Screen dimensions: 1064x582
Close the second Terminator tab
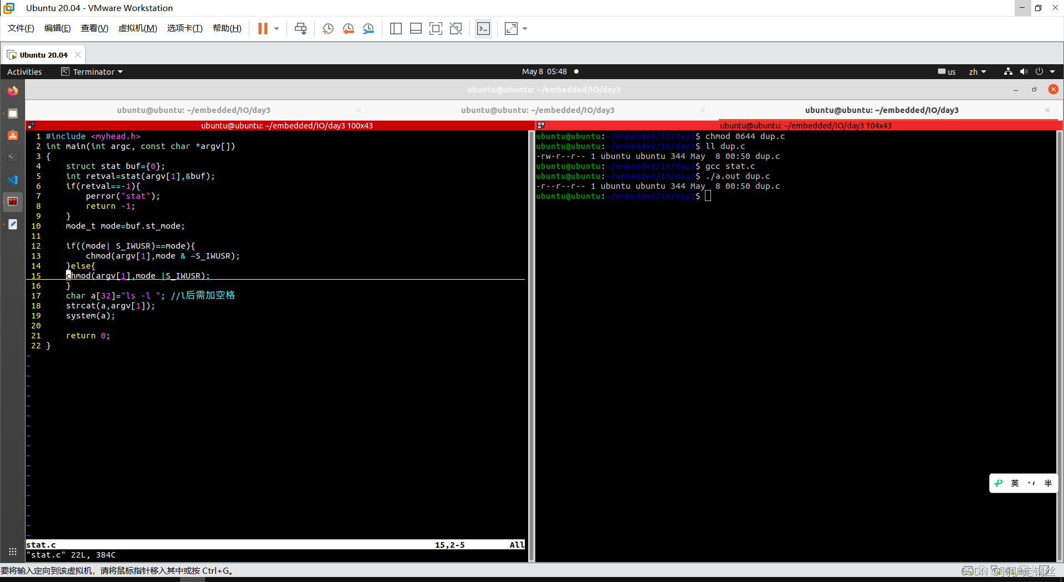point(703,110)
